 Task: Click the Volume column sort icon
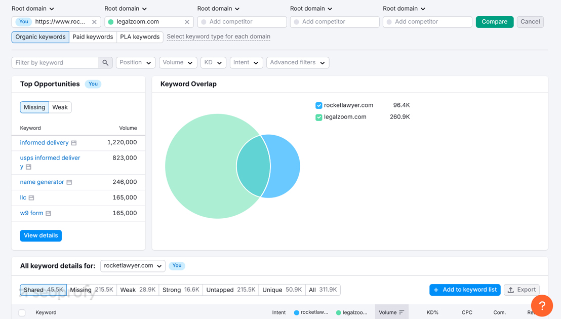(402, 312)
